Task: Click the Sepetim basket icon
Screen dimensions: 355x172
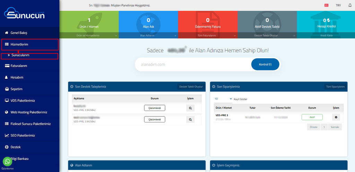Action: (6, 89)
